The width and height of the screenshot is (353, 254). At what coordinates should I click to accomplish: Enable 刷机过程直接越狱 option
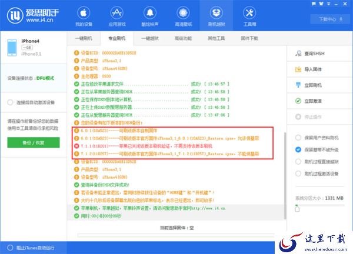click(x=298, y=162)
